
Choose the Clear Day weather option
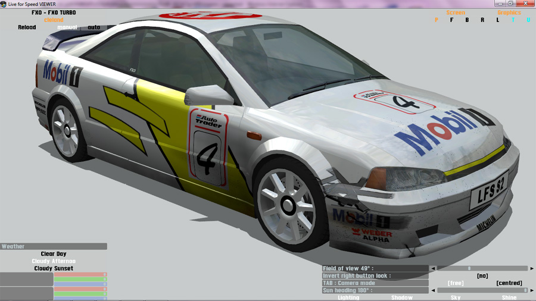coord(54,254)
